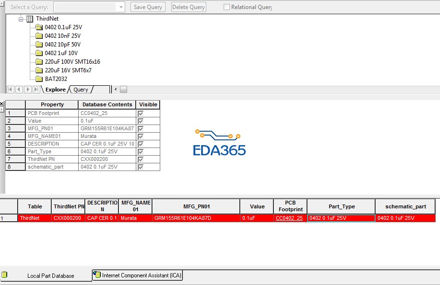
Task: Select the BAT2032 tree item
Action: pyautogui.click(x=56, y=79)
